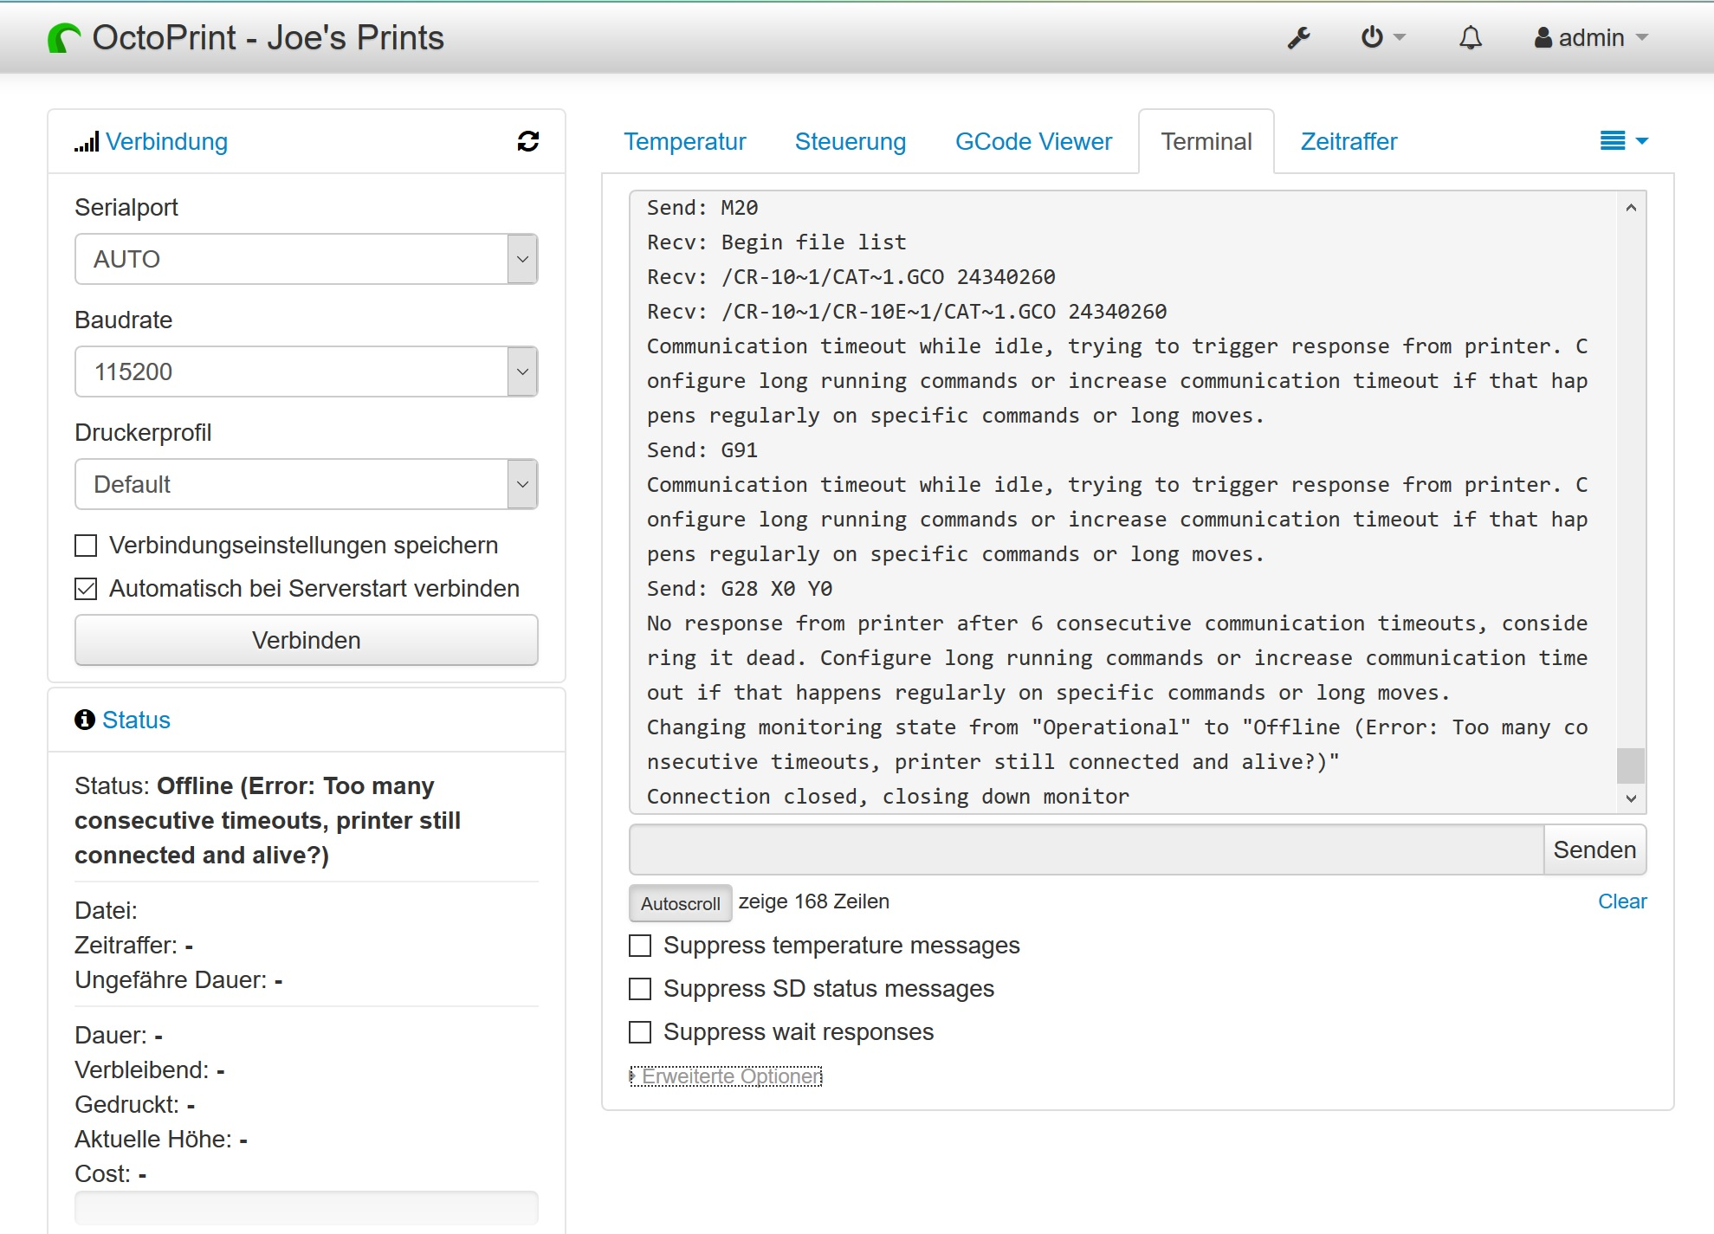The height and width of the screenshot is (1234, 1714).
Task: Click the 'Send: G91' terminal line
Action: click(702, 450)
